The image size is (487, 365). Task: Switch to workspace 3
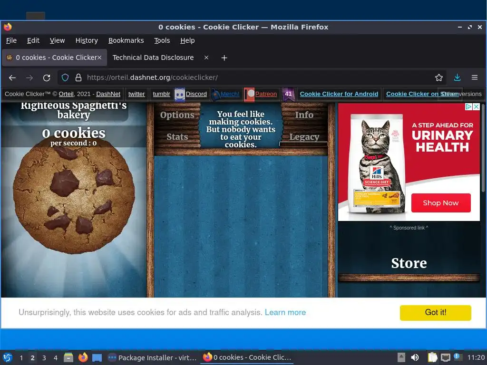tap(44, 358)
